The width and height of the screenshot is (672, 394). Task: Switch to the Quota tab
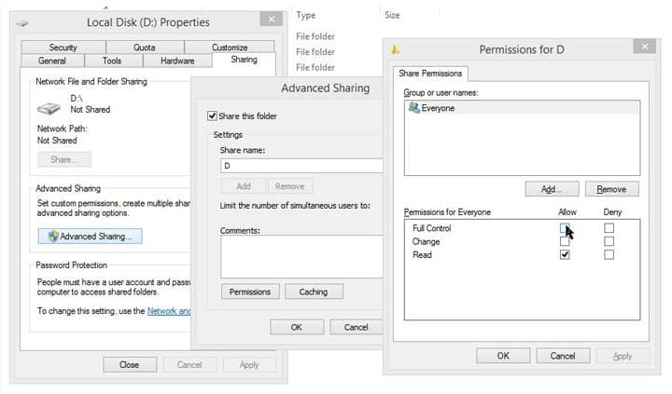pos(145,48)
